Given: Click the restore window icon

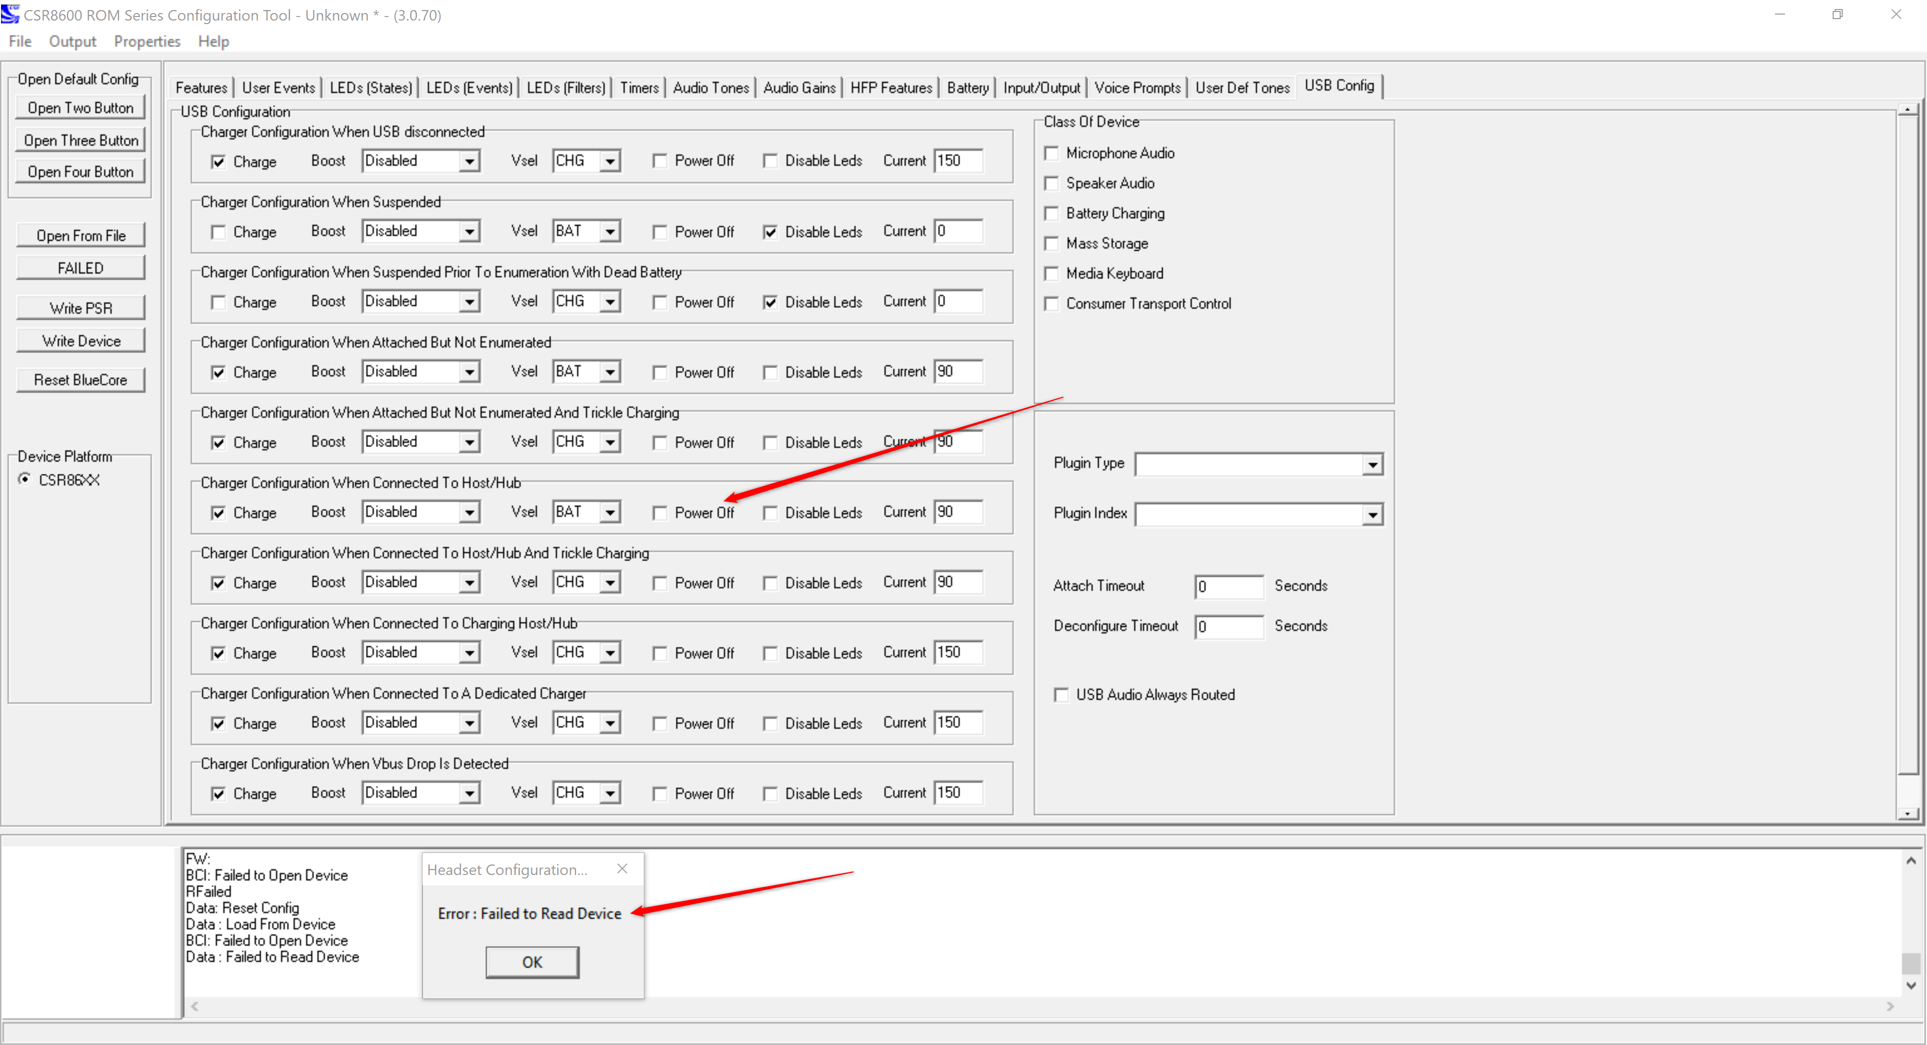Looking at the screenshot, I should pyautogui.click(x=1837, y=14).
